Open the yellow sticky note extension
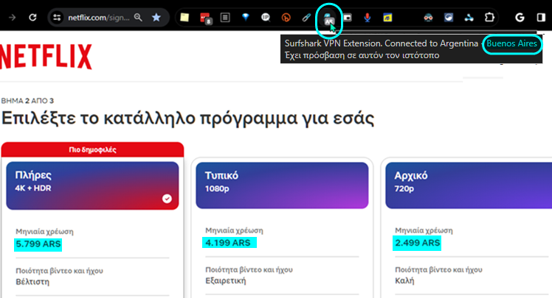This screenshot has height=298, width=552. (184, 17)
